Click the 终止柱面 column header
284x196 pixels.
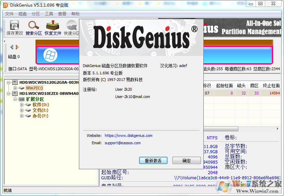point(271,86)
